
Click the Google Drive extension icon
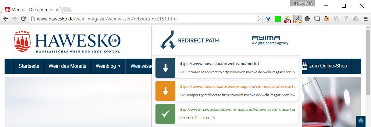click(x=355, y=19)
